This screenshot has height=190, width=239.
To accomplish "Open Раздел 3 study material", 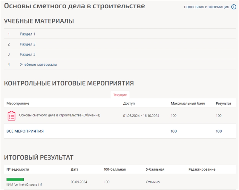I will point(27,54).
